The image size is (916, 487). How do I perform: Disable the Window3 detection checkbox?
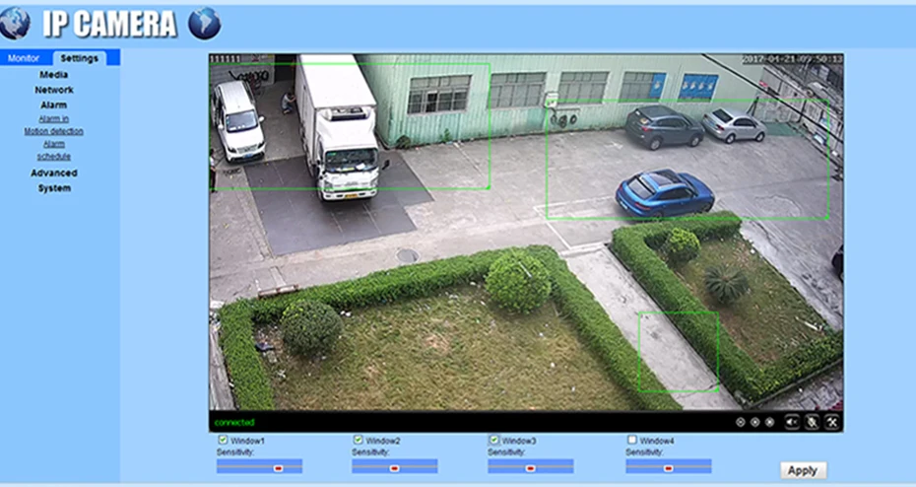pos(493,440)
